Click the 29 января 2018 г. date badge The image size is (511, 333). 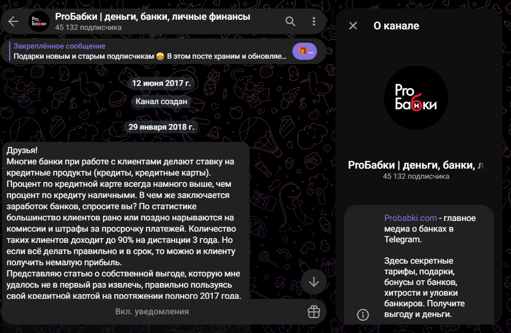point(161,127)
